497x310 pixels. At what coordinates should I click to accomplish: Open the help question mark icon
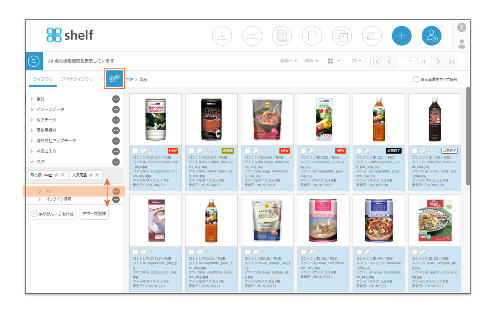[x=461, y=28]
